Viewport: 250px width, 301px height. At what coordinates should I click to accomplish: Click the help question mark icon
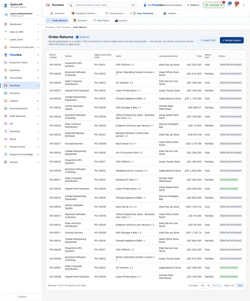click(x=243, y=5)
